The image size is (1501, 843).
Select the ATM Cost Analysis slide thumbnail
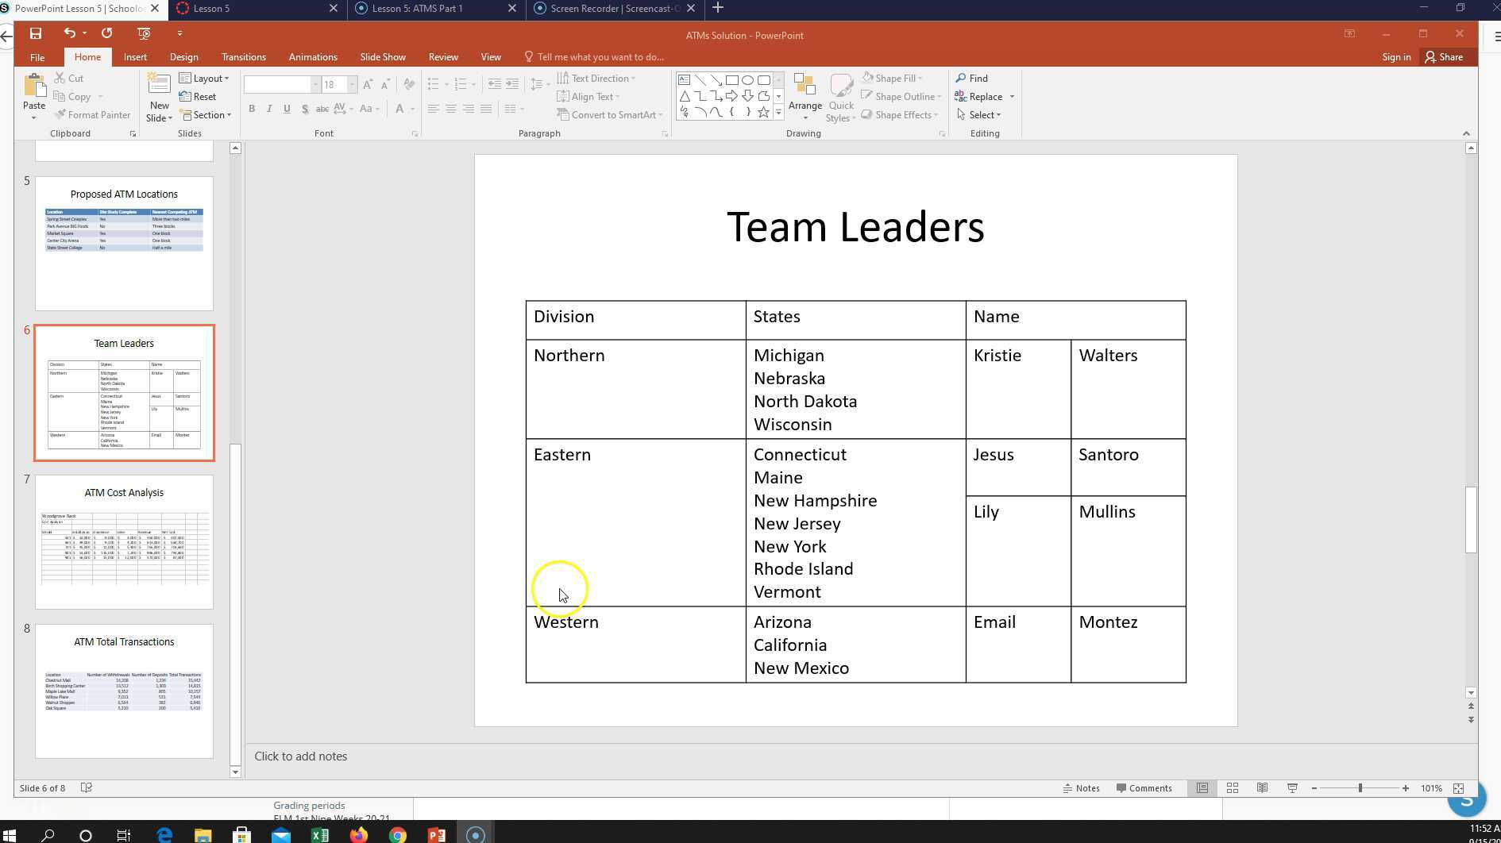point(124,542)
